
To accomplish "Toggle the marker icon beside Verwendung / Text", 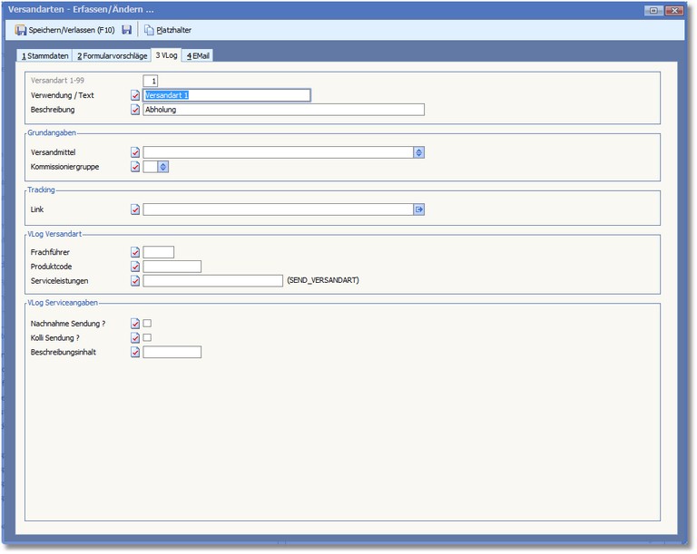I will (135, 95).
